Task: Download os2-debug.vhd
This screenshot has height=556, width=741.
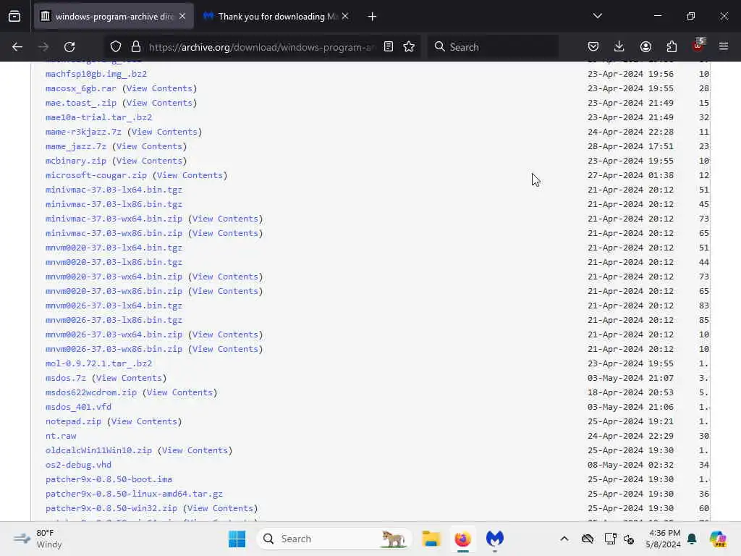Action: (x=78, y=465)
